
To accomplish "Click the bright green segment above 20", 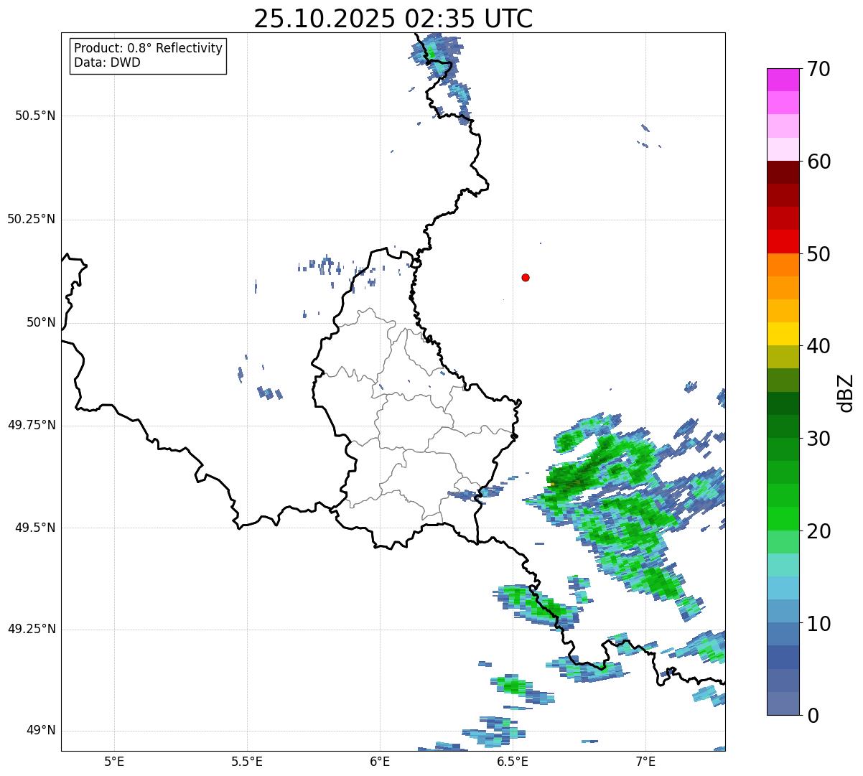I will coord(783,518).
